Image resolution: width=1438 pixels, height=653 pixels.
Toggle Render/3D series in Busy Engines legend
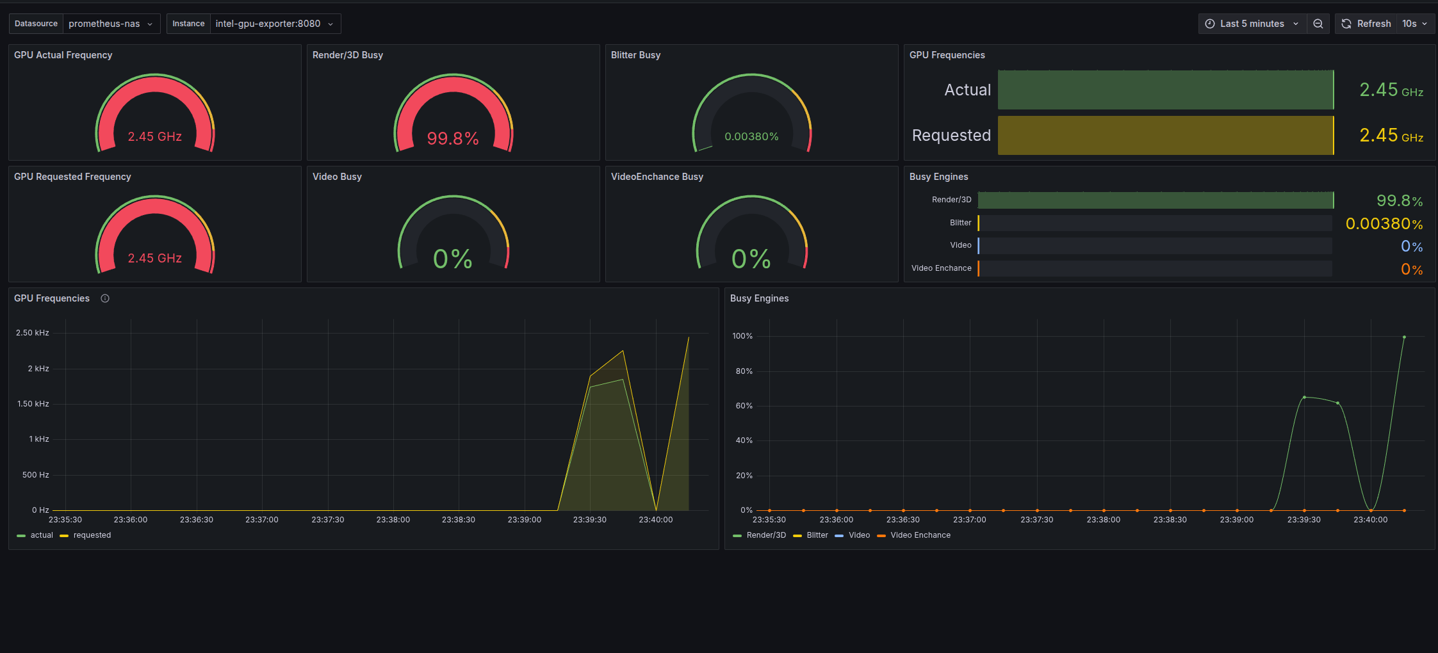tap(760, 535)
